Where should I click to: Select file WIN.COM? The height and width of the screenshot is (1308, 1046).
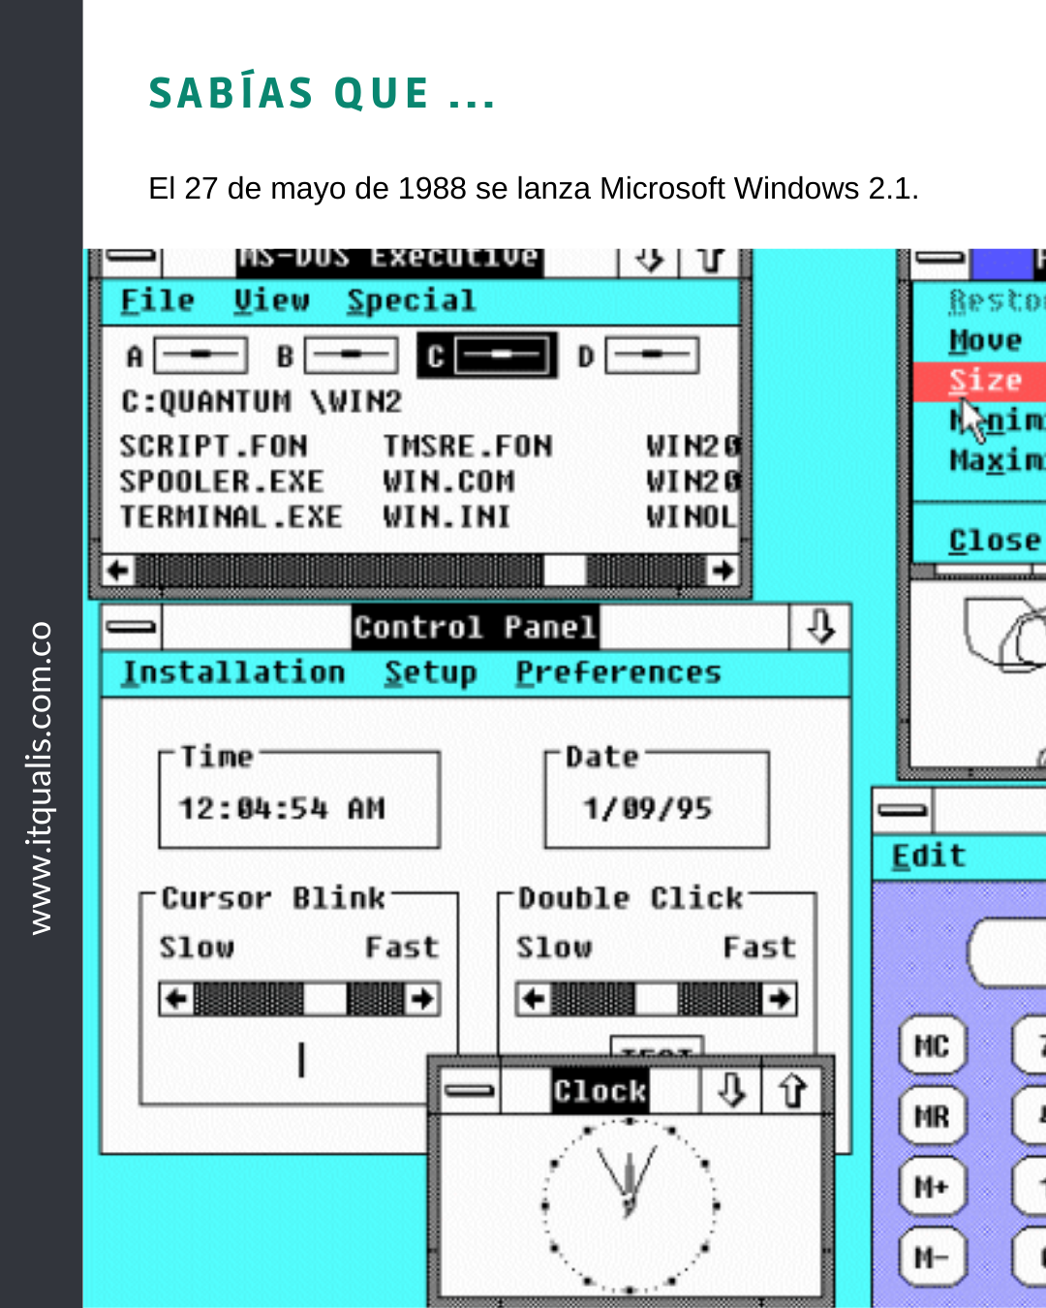[x=449, y=482]
